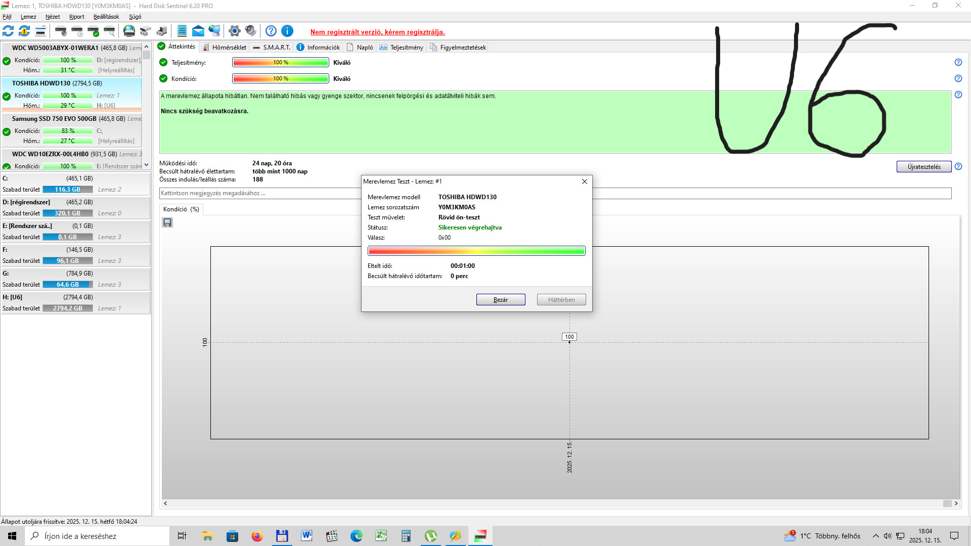Click the sound speaker toolbar icon
The width and height of the screenshot is (971, 546).
[x=250, y=31]
